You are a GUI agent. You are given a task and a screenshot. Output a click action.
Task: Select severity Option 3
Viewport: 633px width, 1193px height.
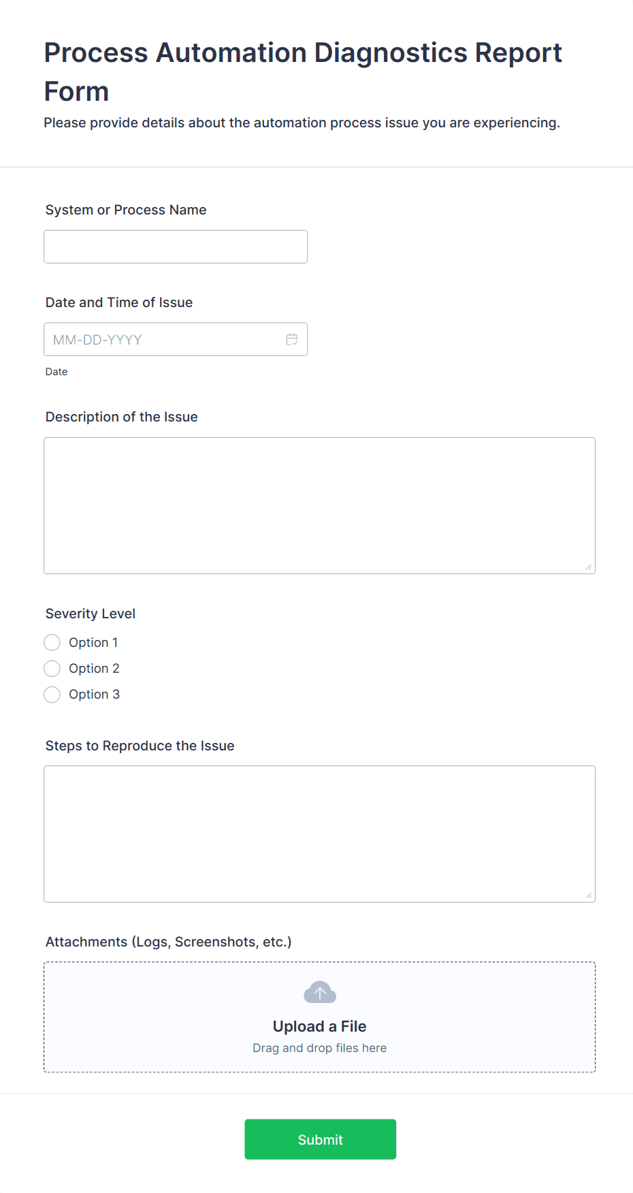click(x=52, y=694)
